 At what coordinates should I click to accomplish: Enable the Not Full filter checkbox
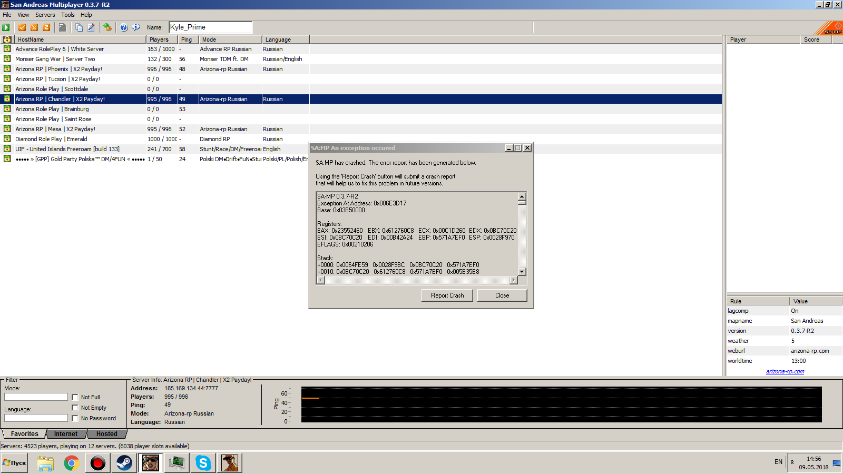point(75,397)
